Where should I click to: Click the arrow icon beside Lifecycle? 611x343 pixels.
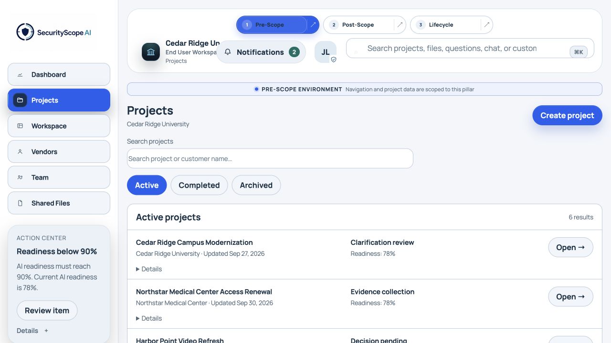click(x=487, y=25)
